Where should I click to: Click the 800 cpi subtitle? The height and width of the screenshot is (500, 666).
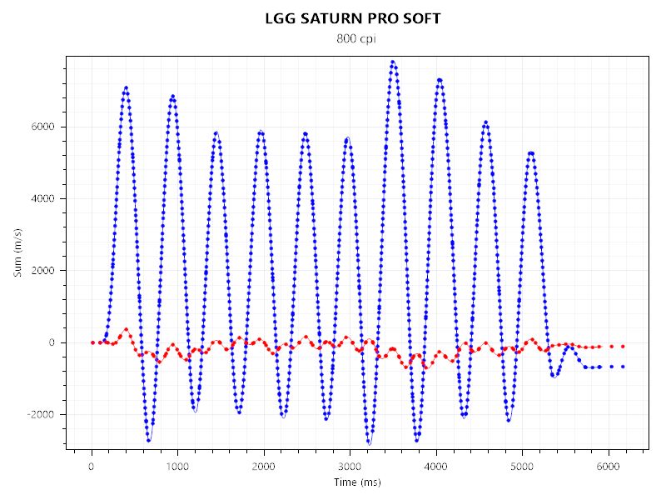356,38
